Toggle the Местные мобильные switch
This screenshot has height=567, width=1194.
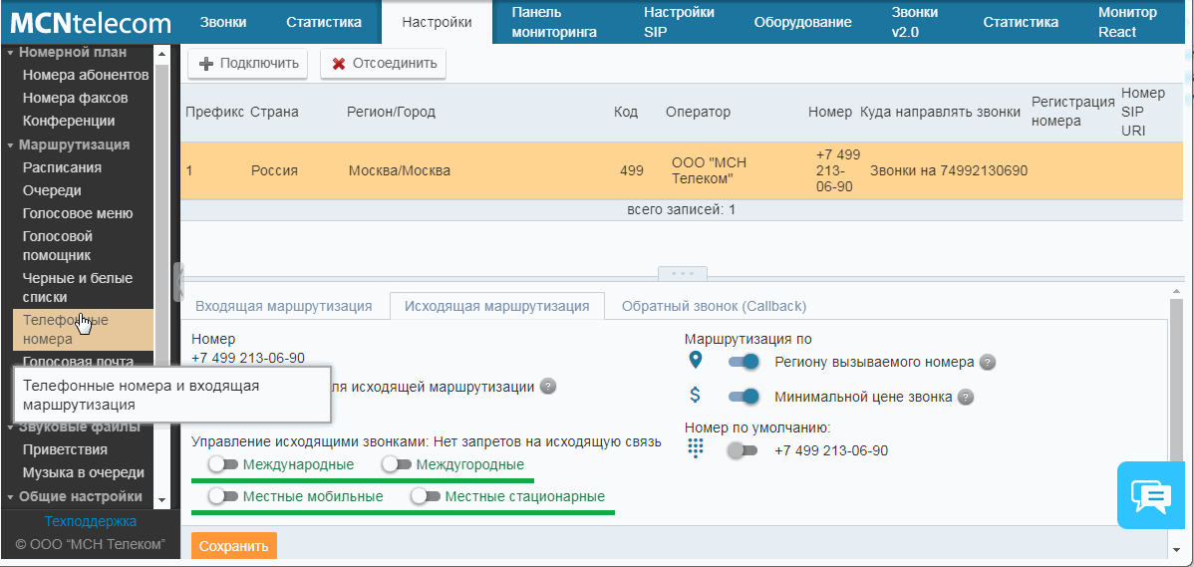222,496
